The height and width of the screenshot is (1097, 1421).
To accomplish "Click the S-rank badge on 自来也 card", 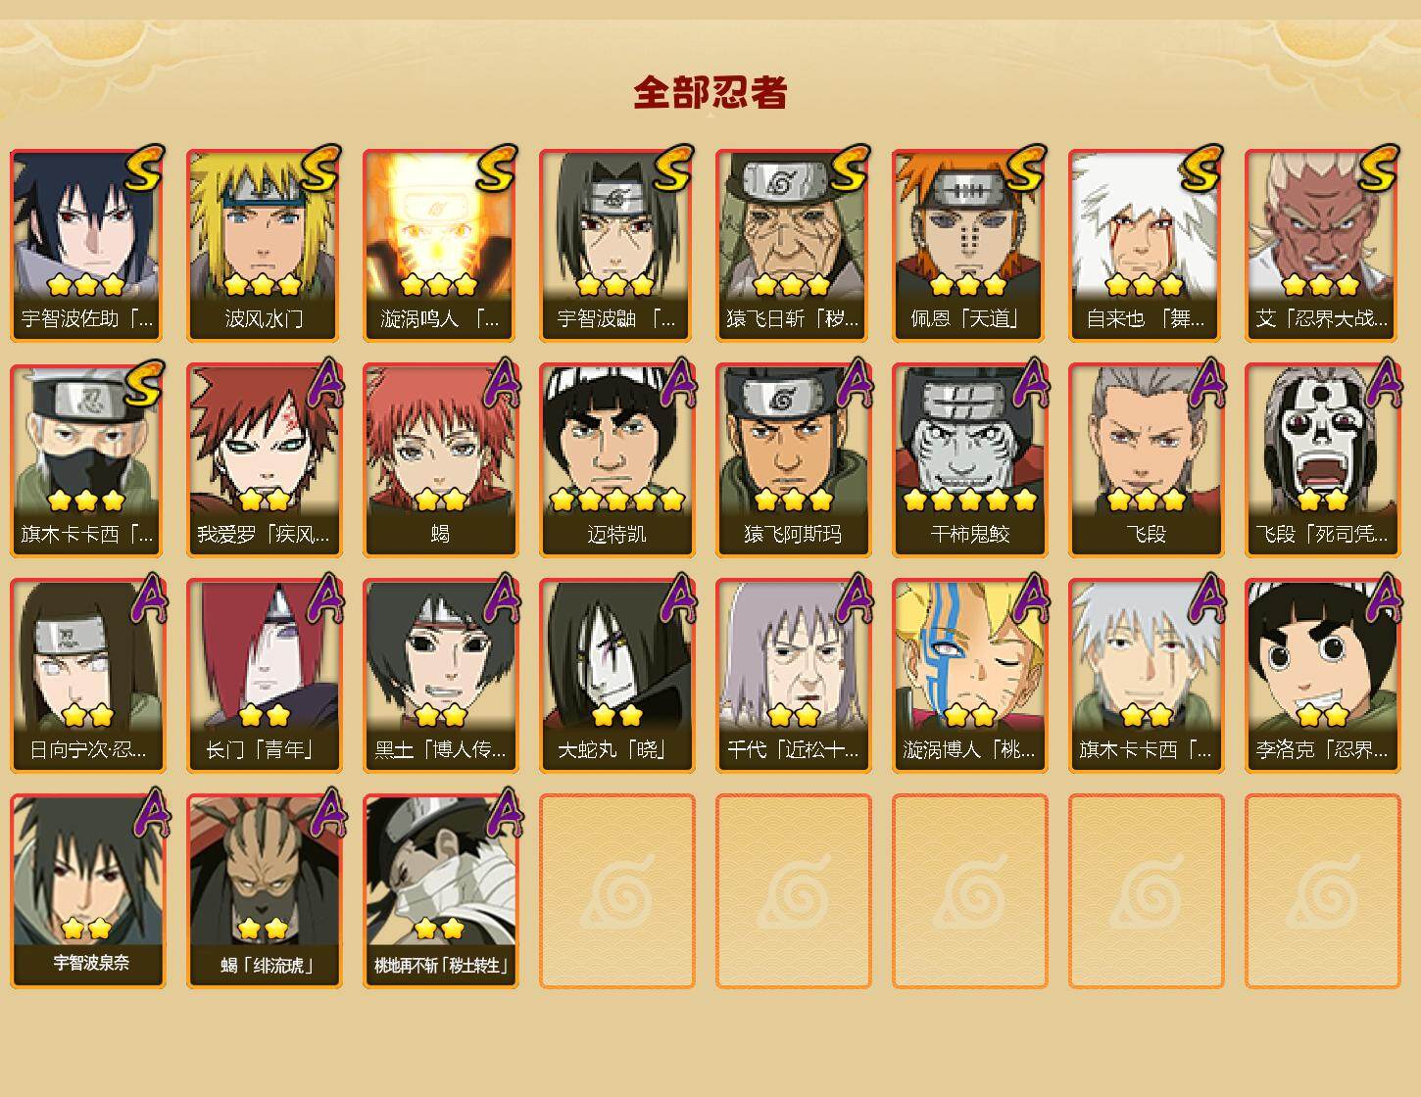I will [1202, 168].
